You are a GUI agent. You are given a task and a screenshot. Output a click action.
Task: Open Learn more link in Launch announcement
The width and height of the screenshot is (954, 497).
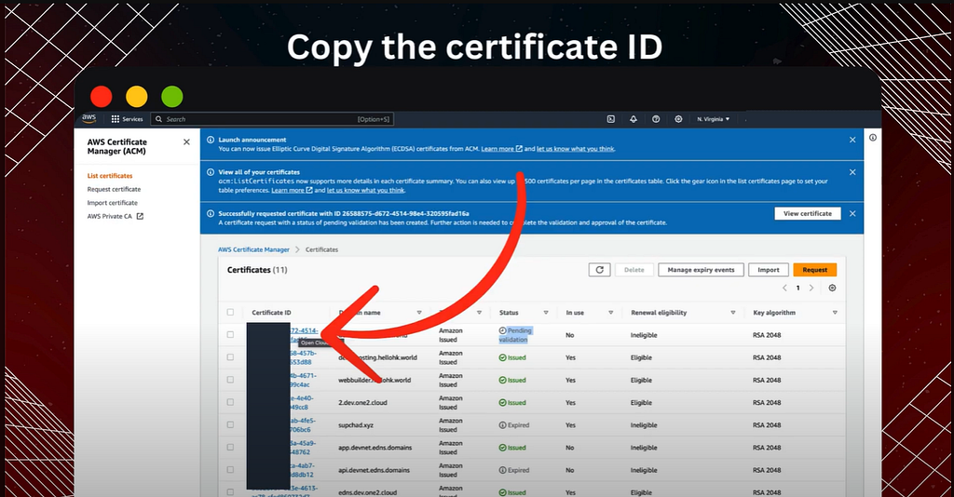(x=501, y=149)
